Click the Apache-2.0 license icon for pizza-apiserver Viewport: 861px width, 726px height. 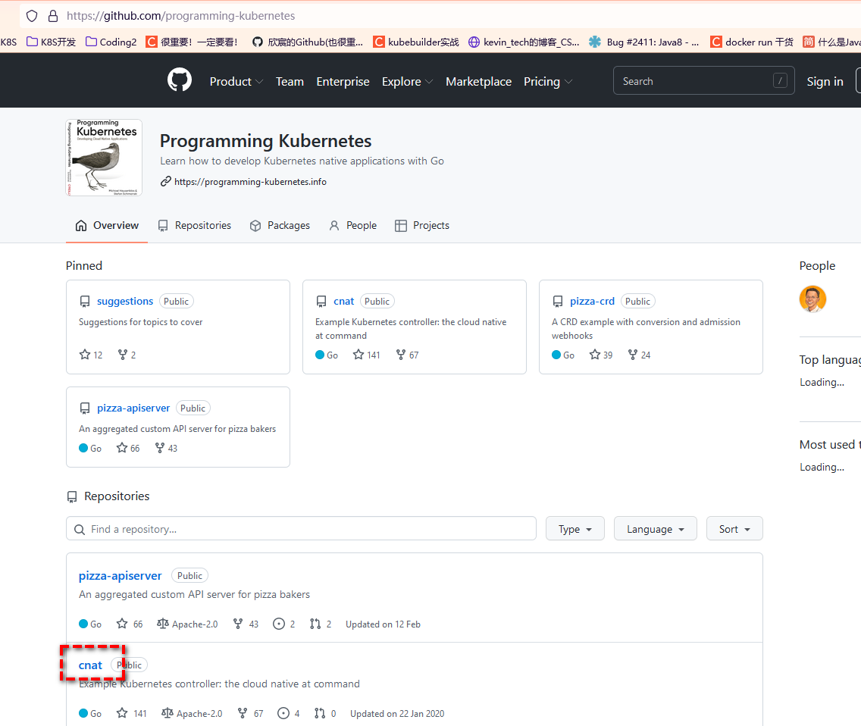pyautogui.click(x=162, y=624)
